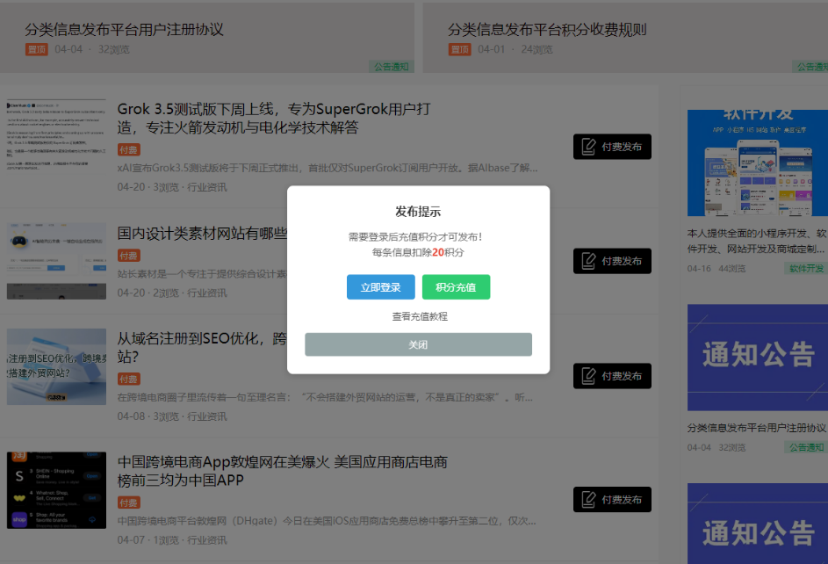This screenshot has width=828, height=564.
Task: Click the 付费 tag under SEO优化 article
Action: [x=128, y=380]
